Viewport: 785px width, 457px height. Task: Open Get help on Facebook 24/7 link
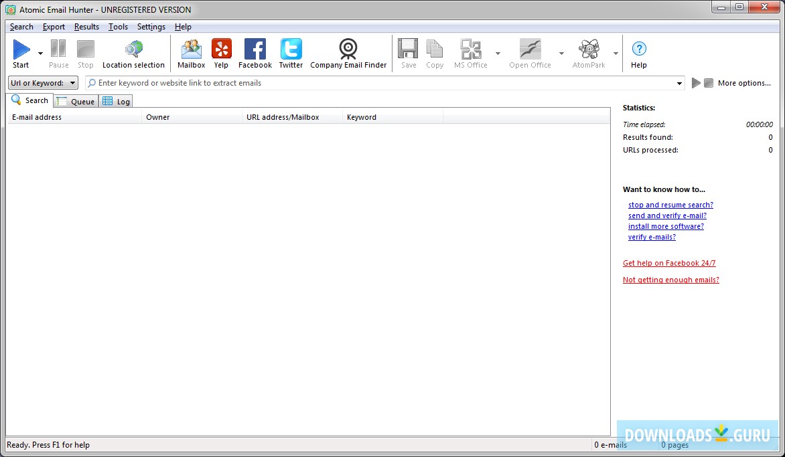click(x=669, y=263)
